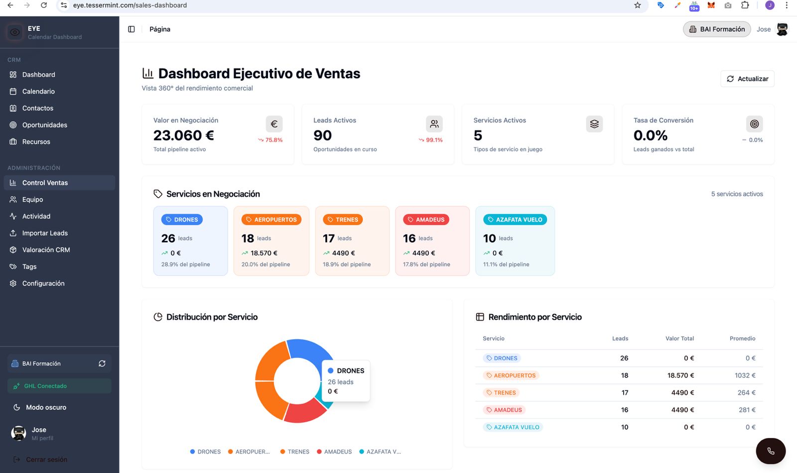Open the Chrome three-dot menu

coord(787,5)
